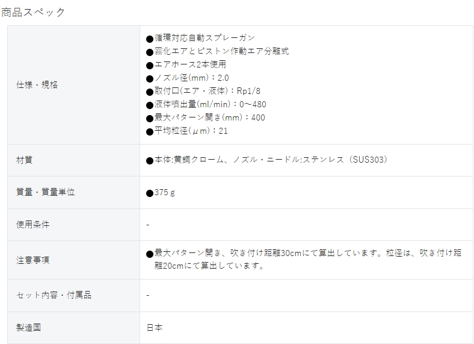This screenshot has width=474, height=344.
Task: Select the 日本 country value
Action: tap(155, 328)
